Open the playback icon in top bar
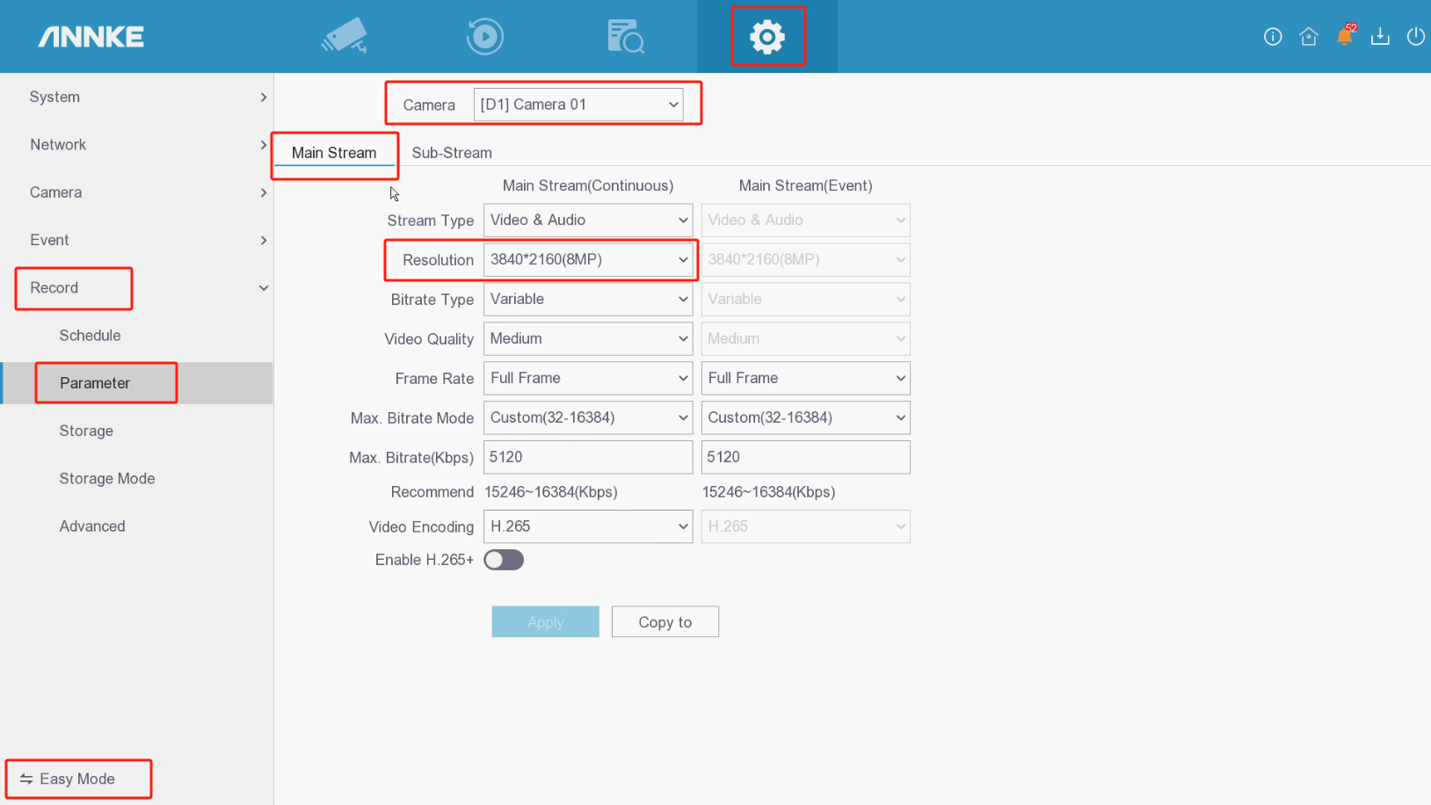1431x805 pixels. [484, 36]
